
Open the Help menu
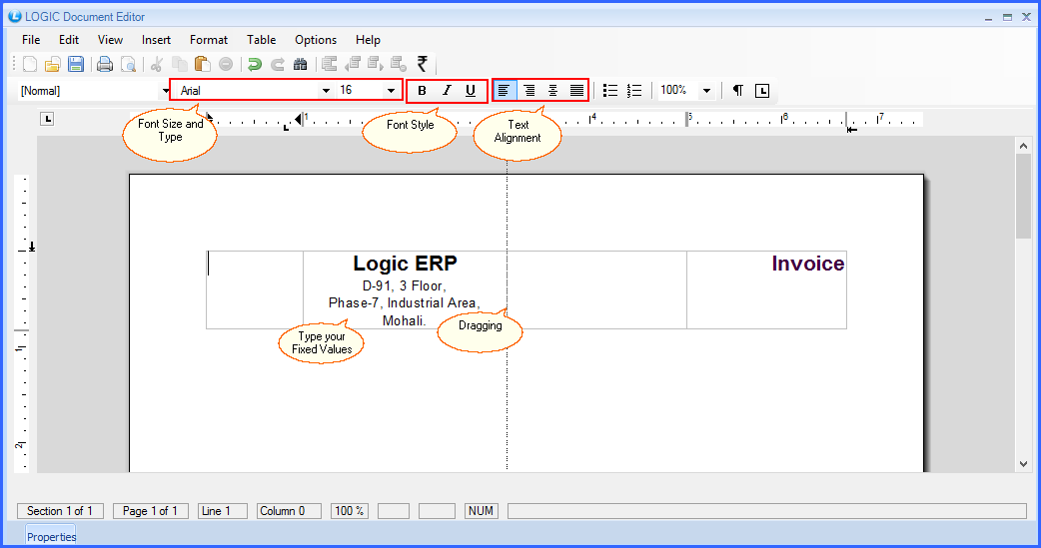368,40
